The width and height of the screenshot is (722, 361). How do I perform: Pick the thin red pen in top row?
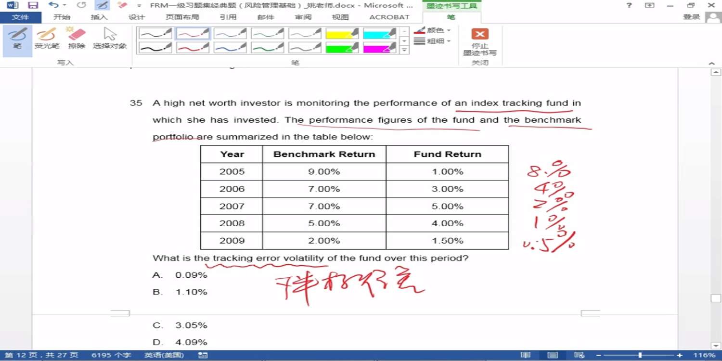(193, 33)
